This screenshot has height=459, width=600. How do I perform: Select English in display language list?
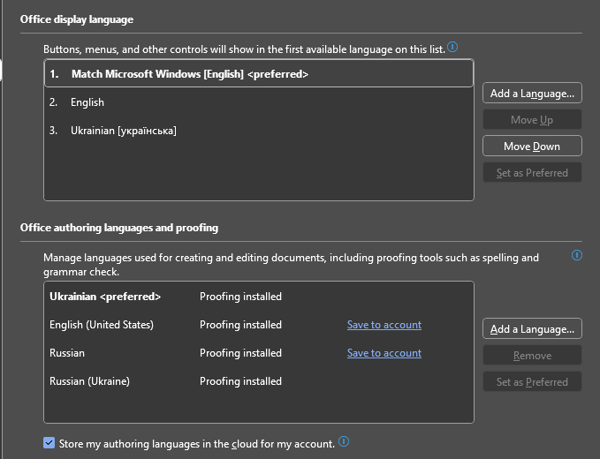87,102
